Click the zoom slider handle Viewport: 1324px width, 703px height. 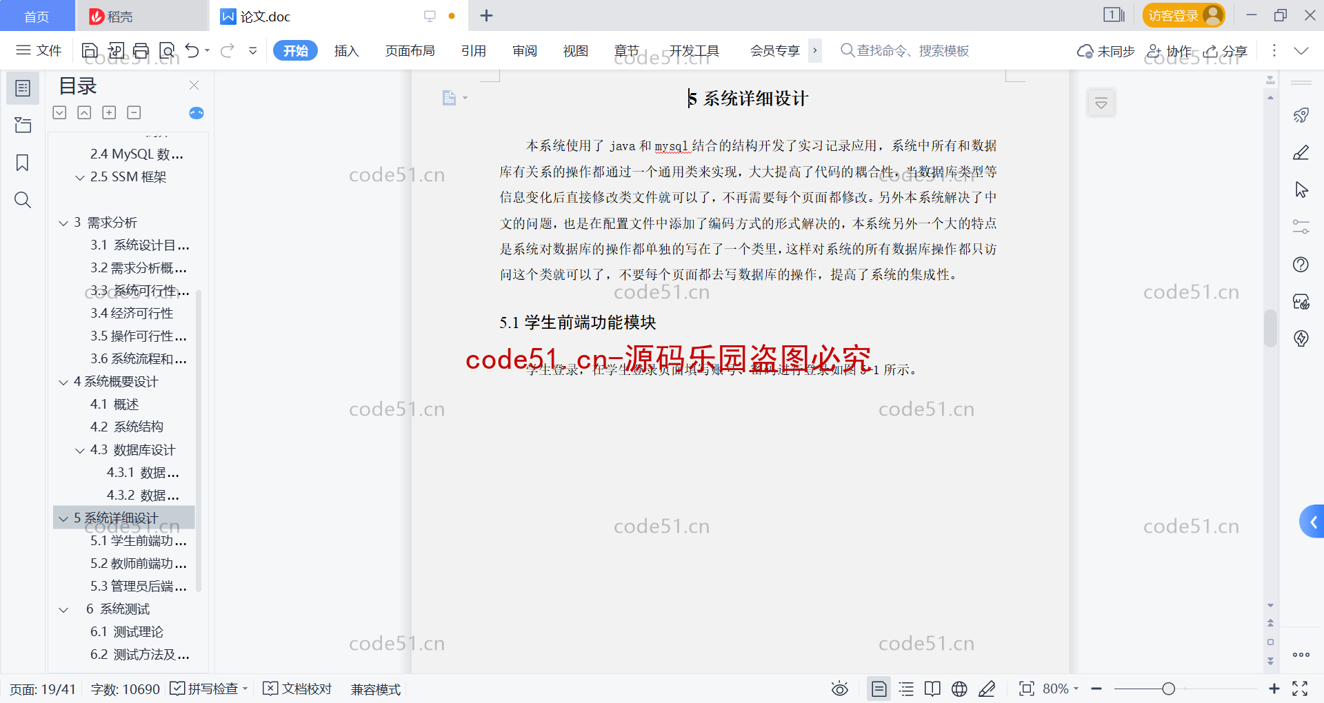click(x=1168, y=689)
